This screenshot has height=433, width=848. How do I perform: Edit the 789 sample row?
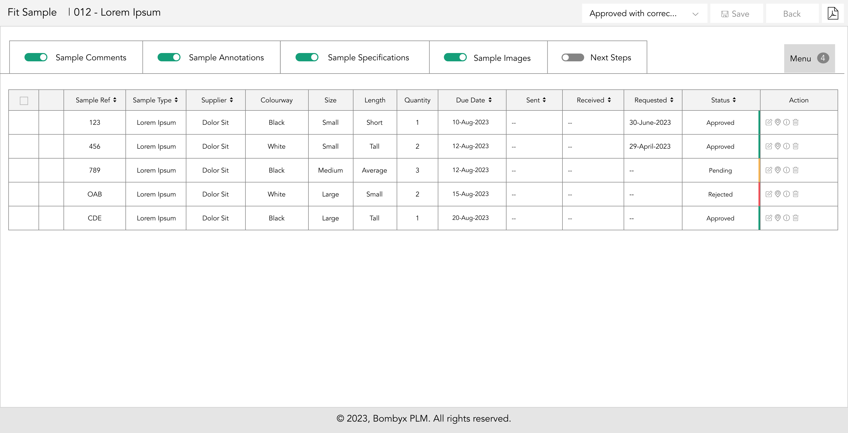point(769,170)
